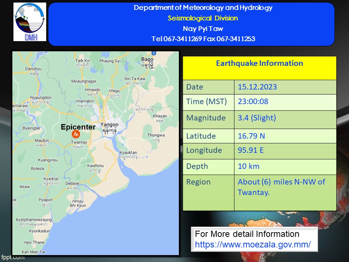Click 'Department of Meteorology and Hydrology' heading
The width and height of the screenshot is (349, 262).
203,8
